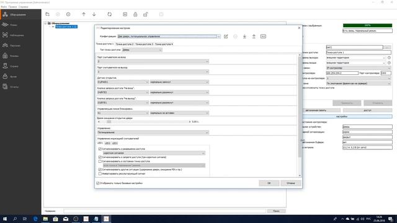Select the Точка доступа 1 tree item
The width and height of the screenshot is (397, 223).
pos(66,27)
